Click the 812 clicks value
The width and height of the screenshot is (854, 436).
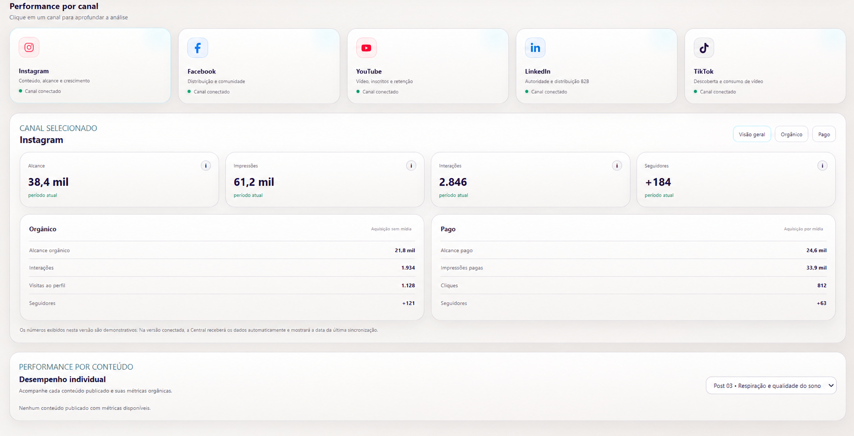822,286
